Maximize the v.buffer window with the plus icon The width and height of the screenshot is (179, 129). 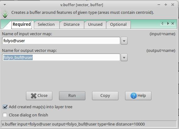click(x=166, y=5)
